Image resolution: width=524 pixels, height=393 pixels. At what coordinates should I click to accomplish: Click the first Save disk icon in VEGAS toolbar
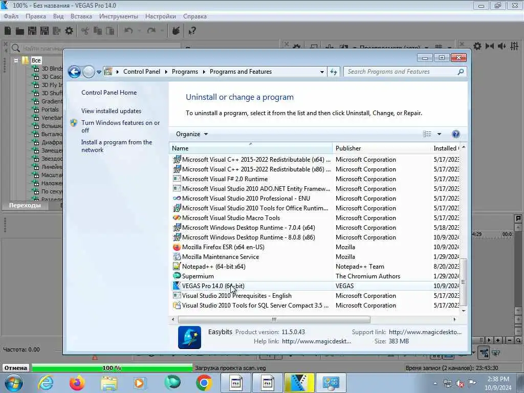point(32,31)
